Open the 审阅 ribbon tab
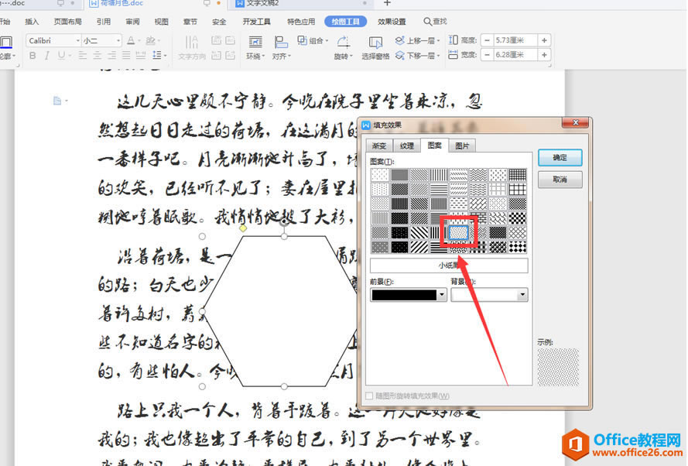The width and height of the screenshot is (688, 466). (x=132, y=22)
